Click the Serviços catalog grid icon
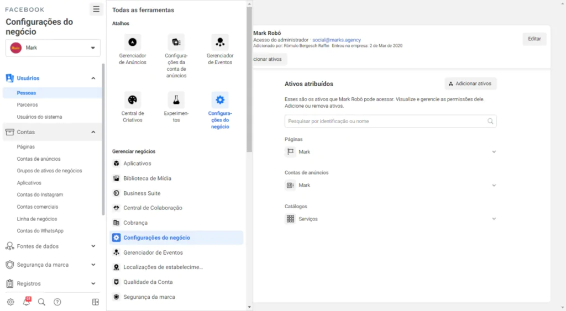 [290, 219]
